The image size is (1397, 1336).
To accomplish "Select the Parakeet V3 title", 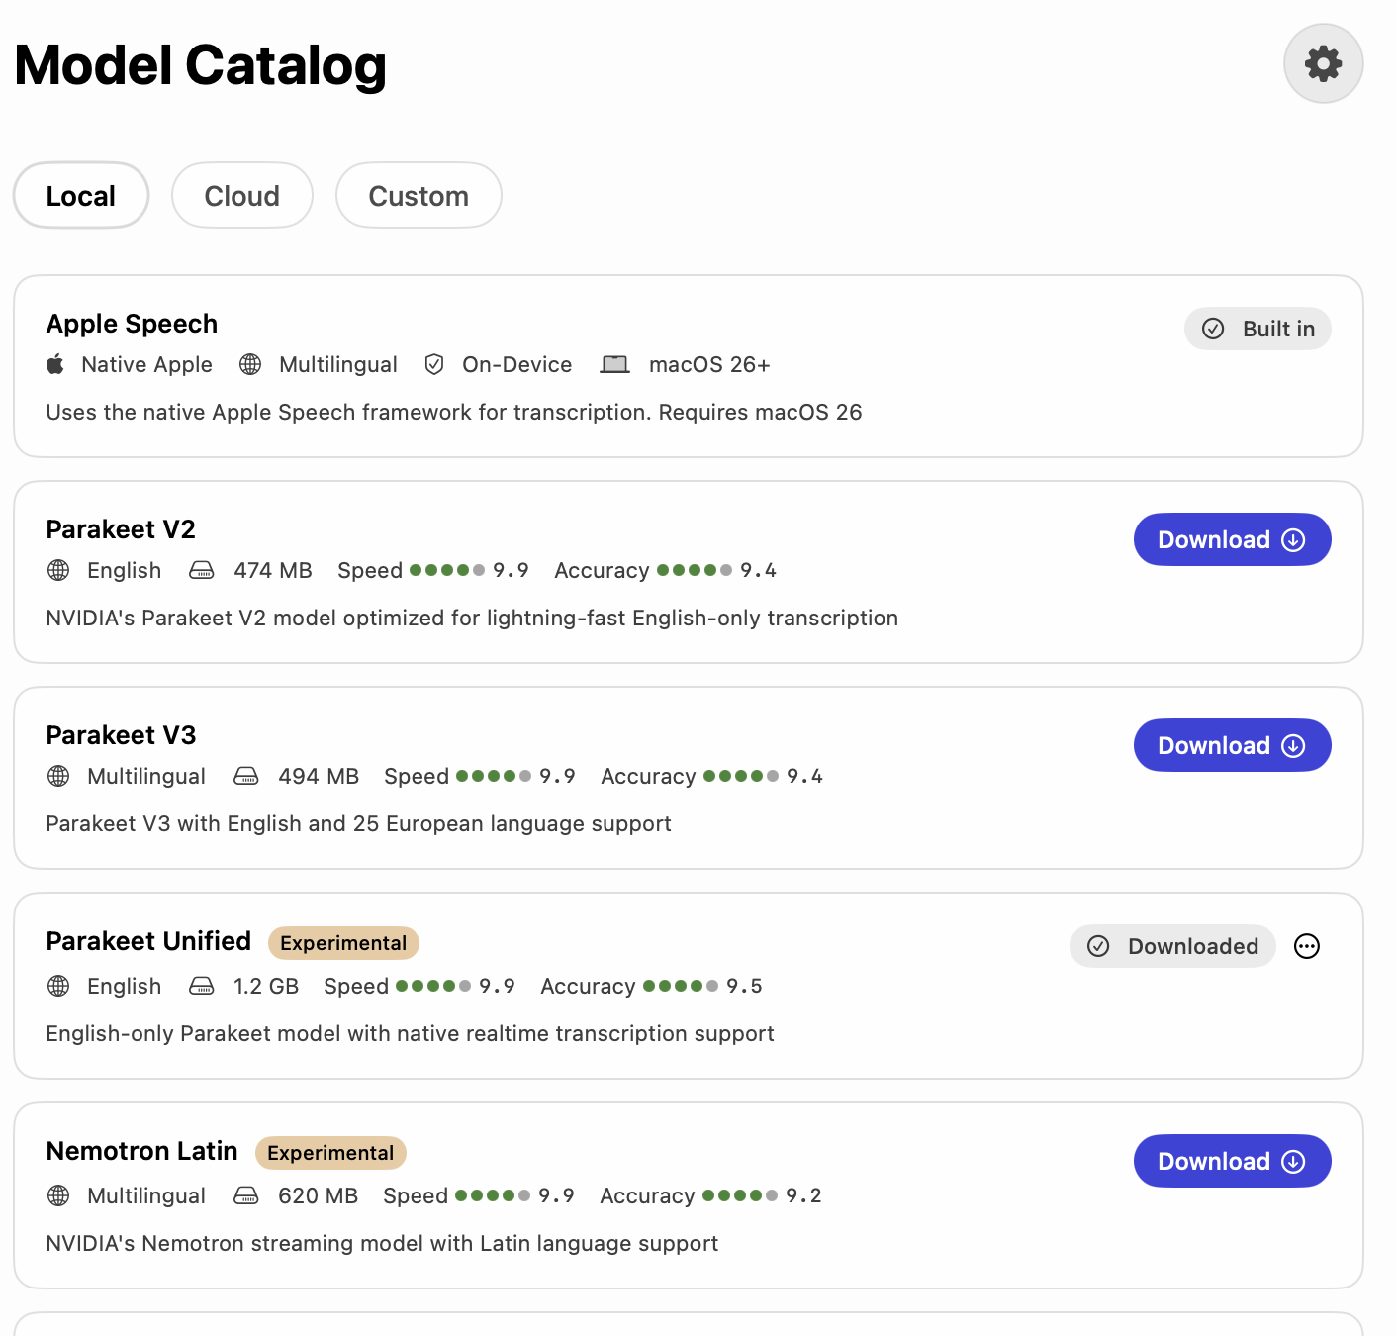I will [121, 735].
